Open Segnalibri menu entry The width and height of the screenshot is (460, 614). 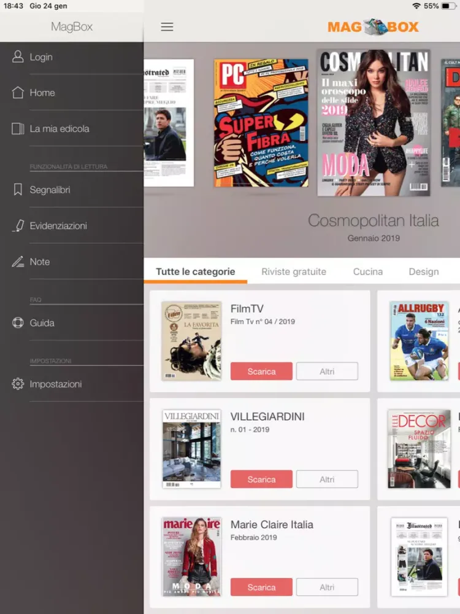click(72, 190)
